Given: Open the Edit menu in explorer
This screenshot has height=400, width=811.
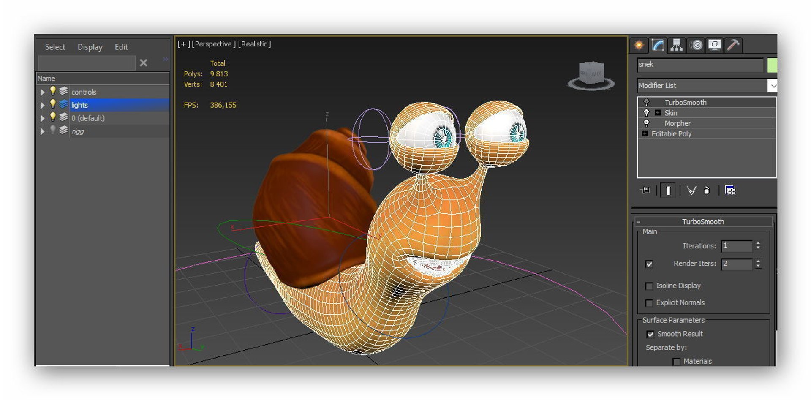Looking at the screenshot, I should [121, 47].
